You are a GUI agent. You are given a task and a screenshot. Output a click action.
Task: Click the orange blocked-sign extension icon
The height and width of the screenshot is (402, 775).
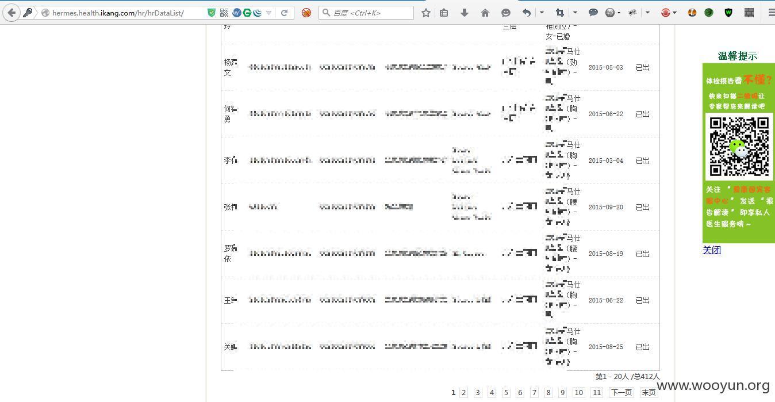coord(306,12)
